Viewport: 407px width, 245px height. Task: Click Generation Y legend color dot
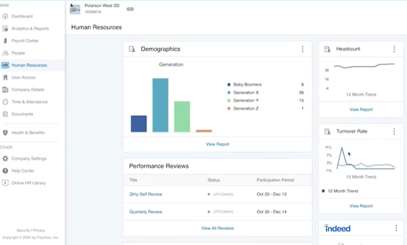[229, 101]
